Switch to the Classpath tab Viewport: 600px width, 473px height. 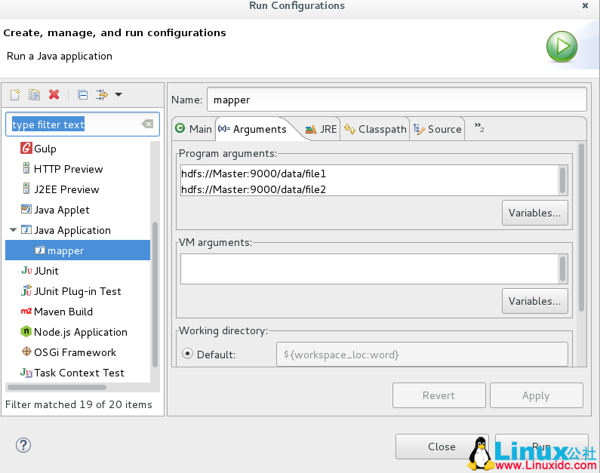click(375, 129)
